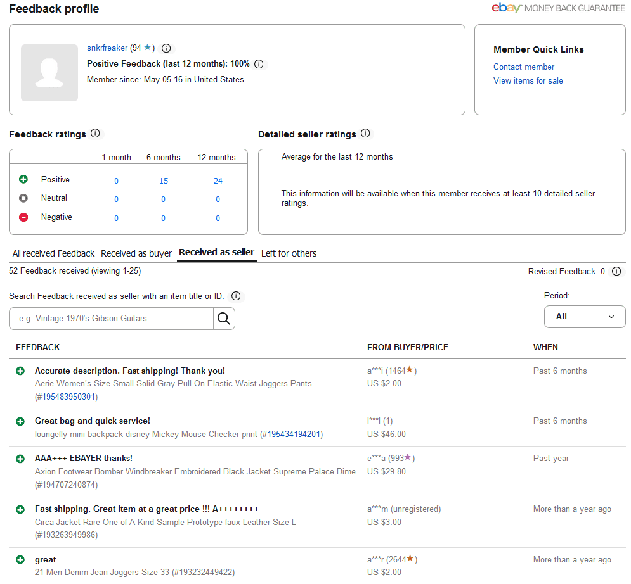This screenshot has height=584, width=631.
Task: Click info icon next to search feedback label
Action: (236, 296)
